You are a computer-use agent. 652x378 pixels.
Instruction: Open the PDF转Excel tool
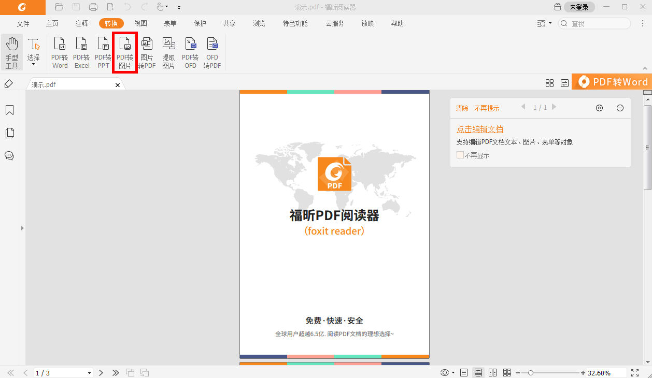point(81,52)
